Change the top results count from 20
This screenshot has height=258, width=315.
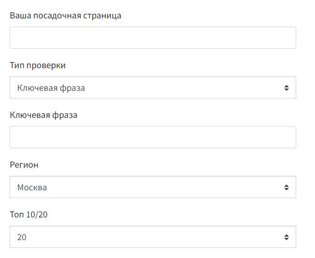152,237
